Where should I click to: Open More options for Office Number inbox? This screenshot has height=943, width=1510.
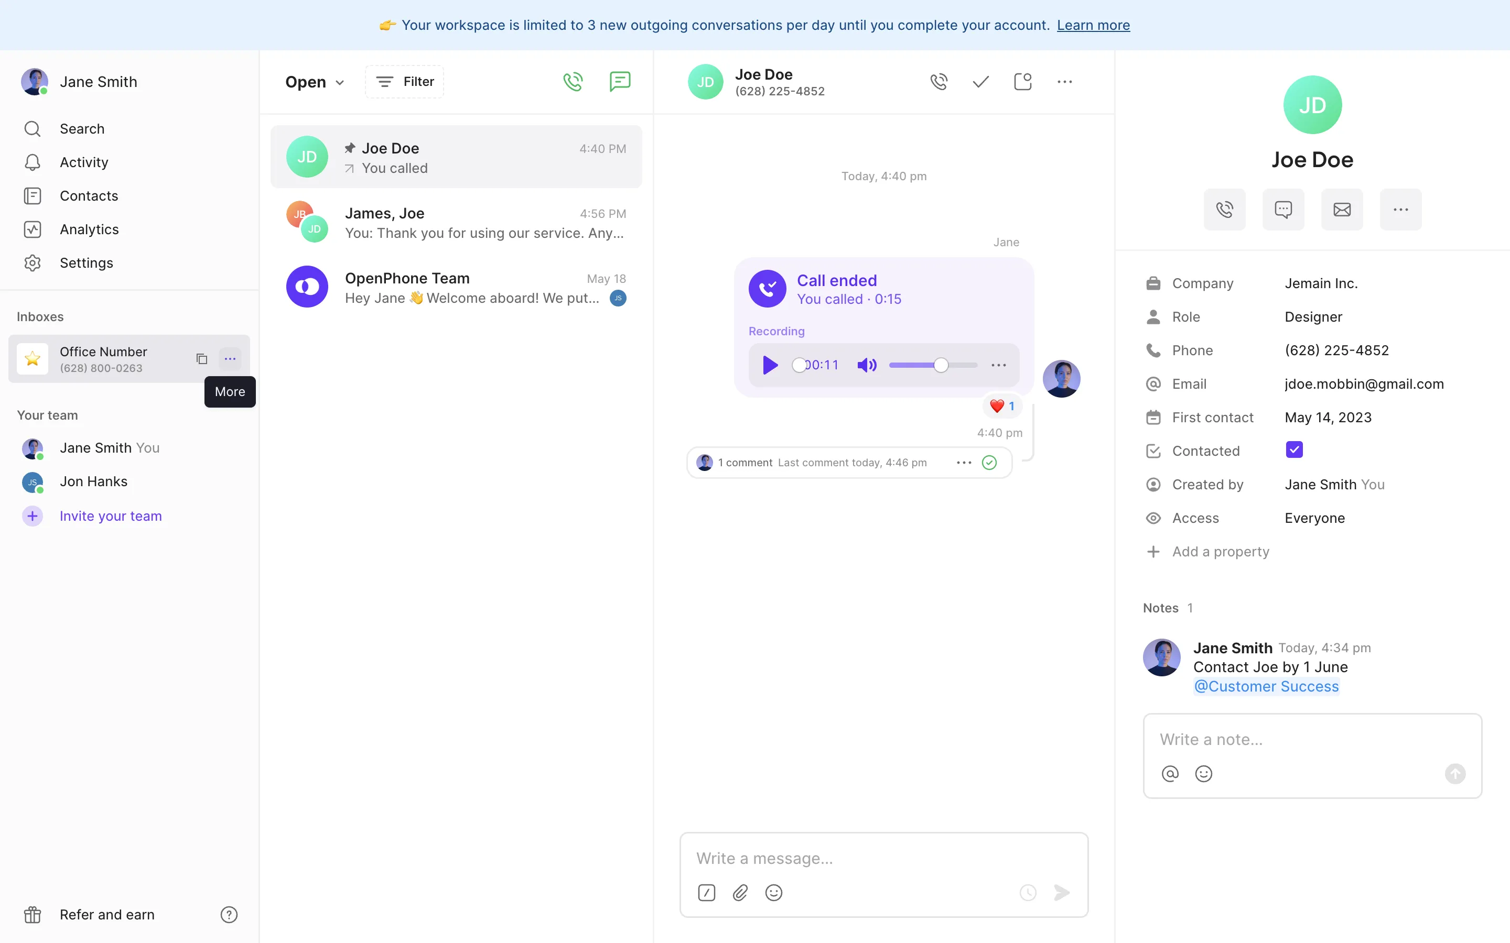230,359
